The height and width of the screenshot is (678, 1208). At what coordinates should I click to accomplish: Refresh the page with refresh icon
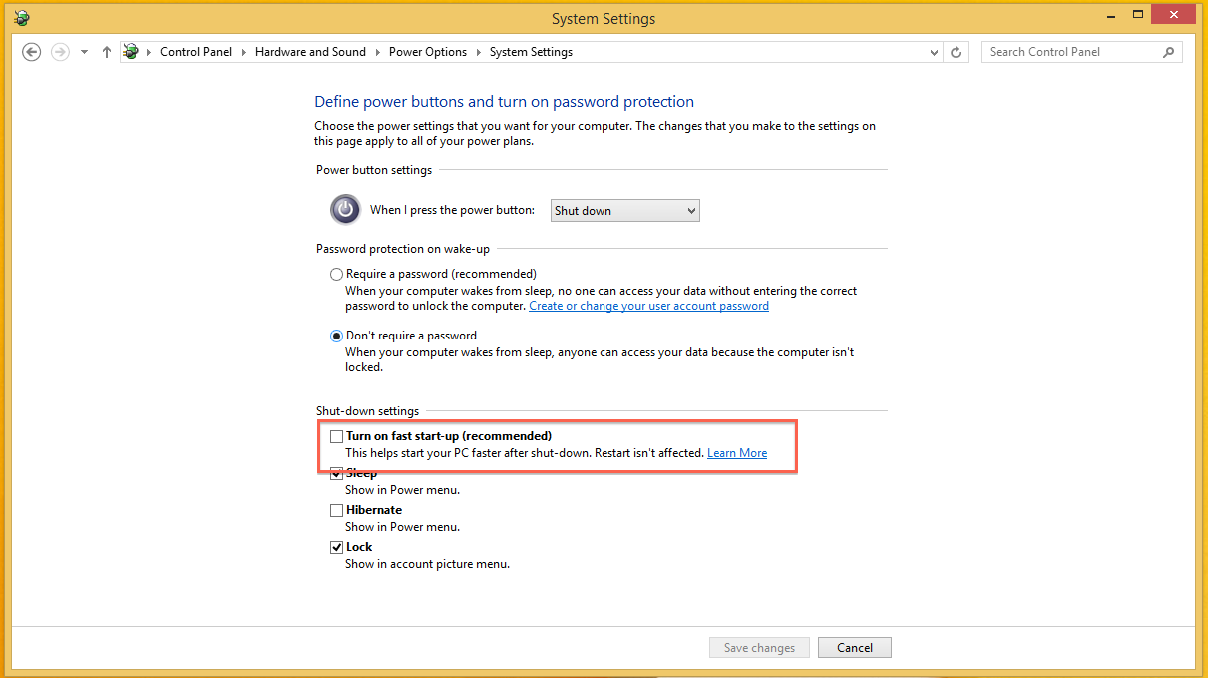point(956,52)
